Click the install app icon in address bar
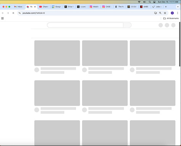This screenshot has width=181, height=146. (155, 13)
